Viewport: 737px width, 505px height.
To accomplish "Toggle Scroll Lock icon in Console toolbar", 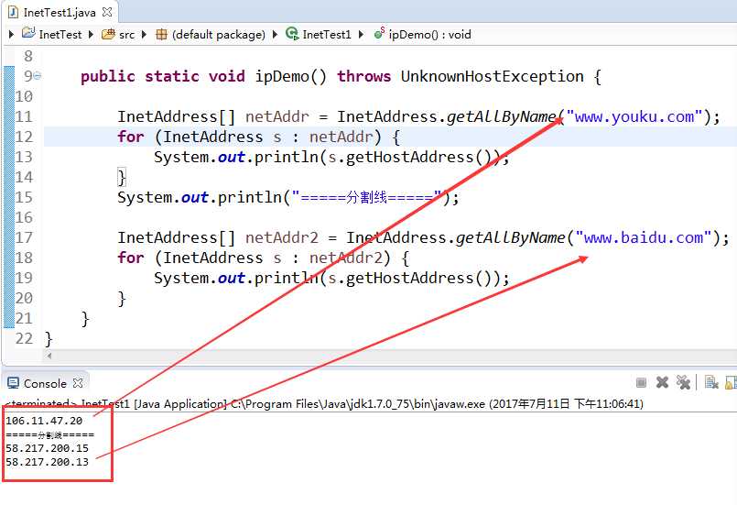I will point(732,382).
